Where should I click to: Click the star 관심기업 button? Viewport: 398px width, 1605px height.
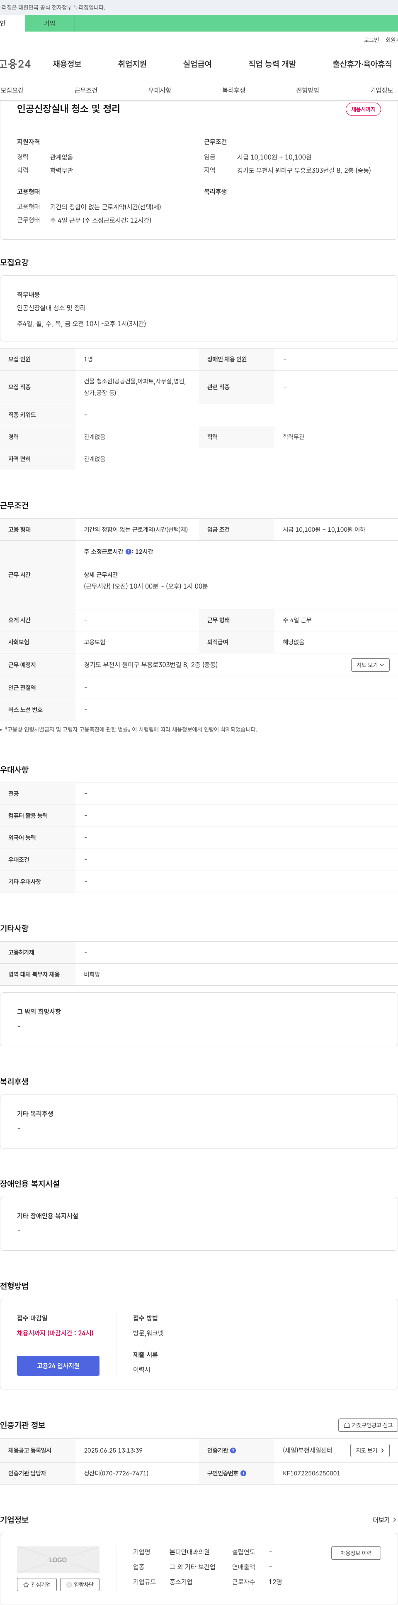coord(36,1584)
